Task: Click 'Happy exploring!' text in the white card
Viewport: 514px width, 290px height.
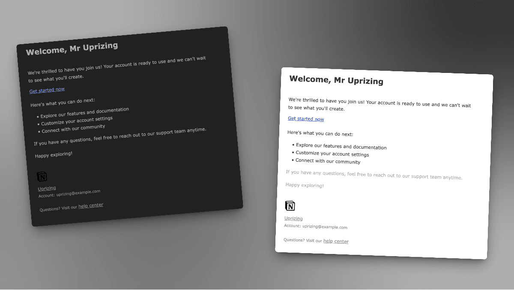Action: (x=305, y=185)
